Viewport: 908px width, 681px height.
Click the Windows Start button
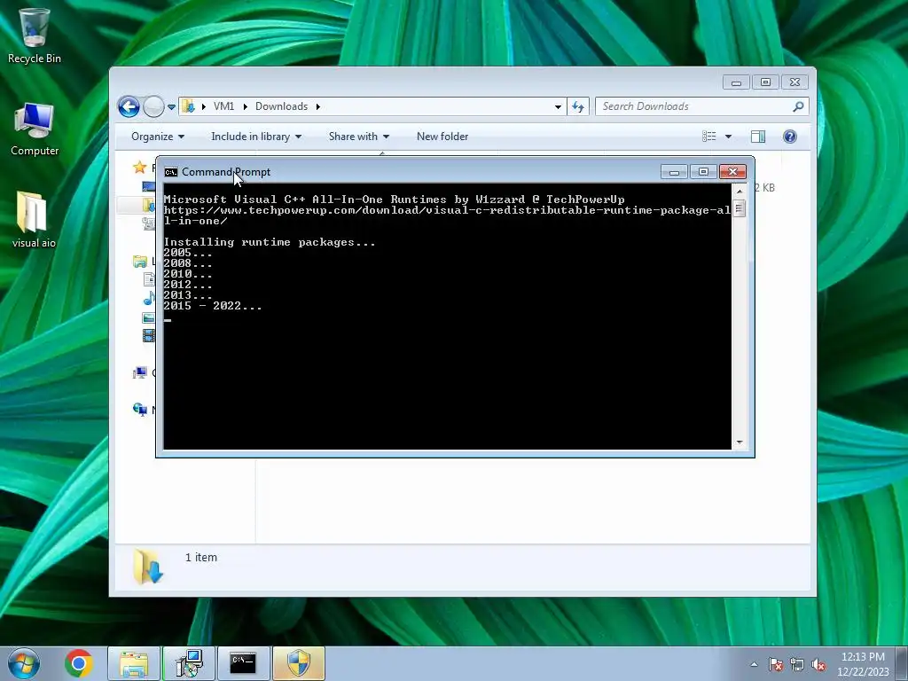[x=24, y=663]
